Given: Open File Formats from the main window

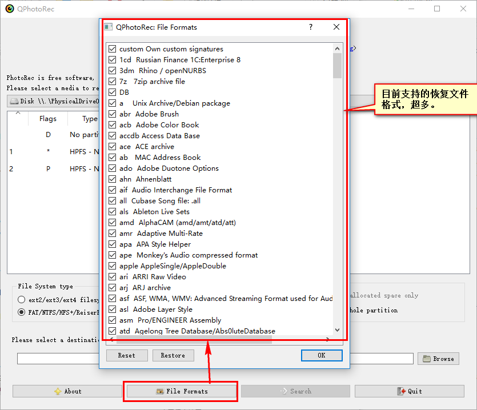Looking at the screenshot, I should click(182, 391).
